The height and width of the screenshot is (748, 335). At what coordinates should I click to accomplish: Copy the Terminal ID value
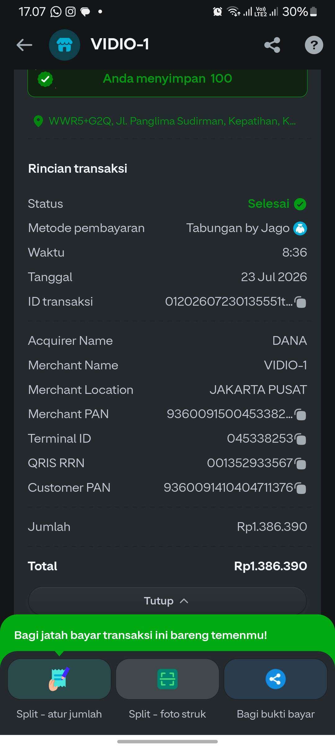click(300, 439)
